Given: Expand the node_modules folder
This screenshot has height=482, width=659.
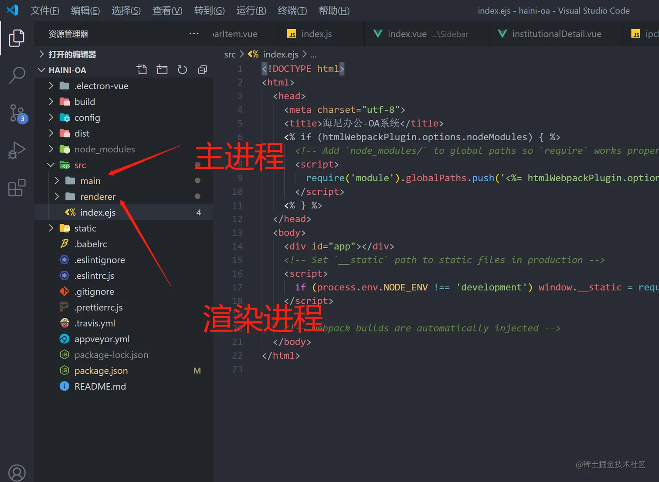Looking at the screenshot, I should point(51,149).
